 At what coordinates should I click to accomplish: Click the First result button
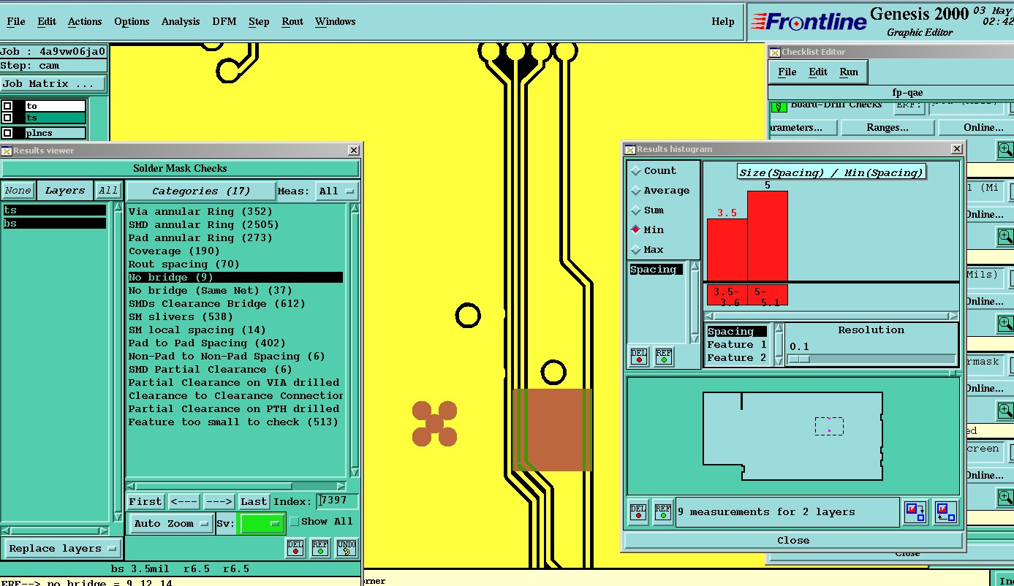point(145,501)
